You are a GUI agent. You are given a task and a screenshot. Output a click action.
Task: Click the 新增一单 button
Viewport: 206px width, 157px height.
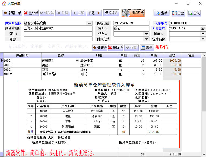(12, 13)
